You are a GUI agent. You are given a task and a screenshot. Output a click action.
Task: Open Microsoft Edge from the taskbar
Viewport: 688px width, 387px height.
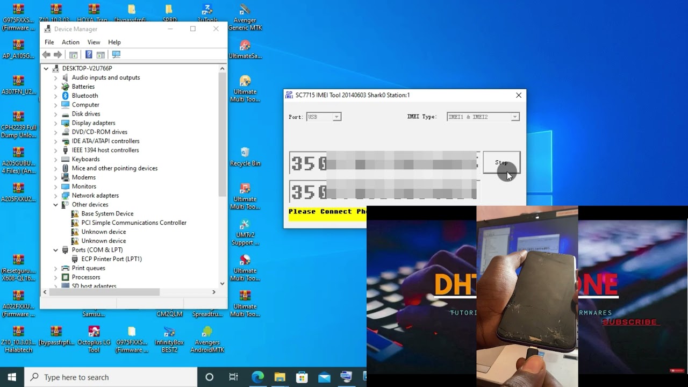pyautogui.click(x=257, y=377)
